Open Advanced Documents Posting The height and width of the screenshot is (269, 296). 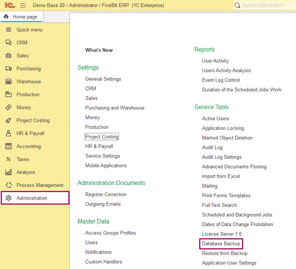pyautogui.click(x=234, y=167)
